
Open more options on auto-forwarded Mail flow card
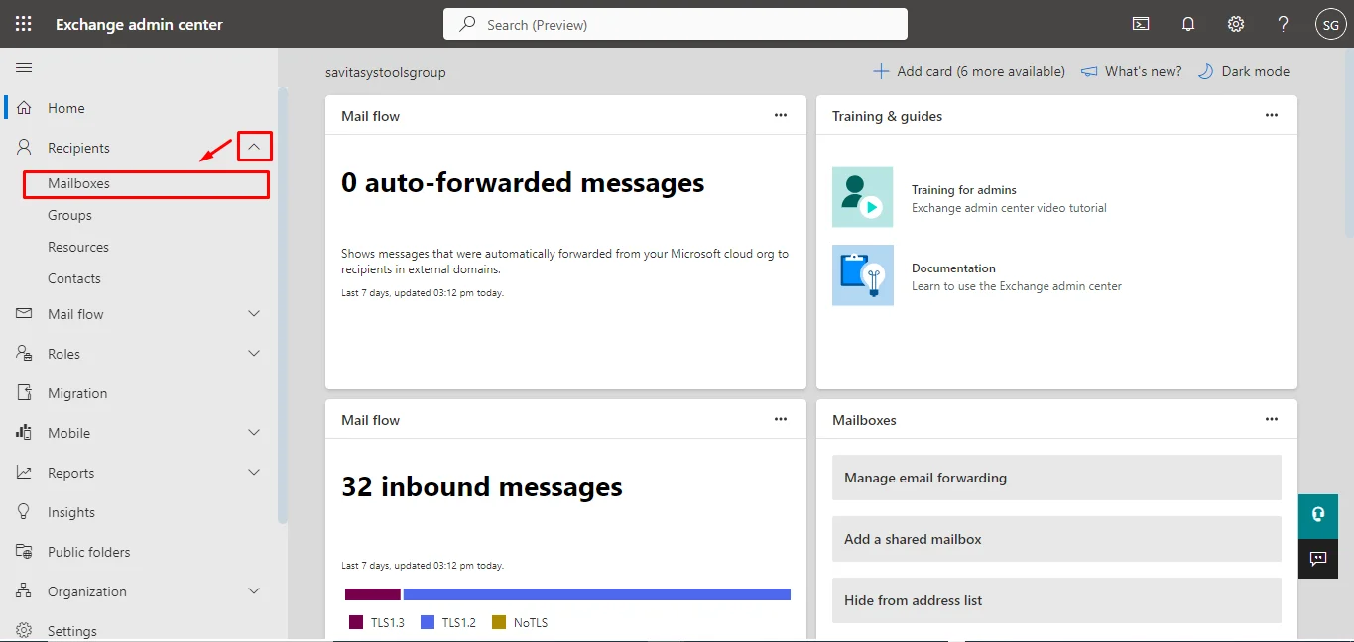click(781, 115)
